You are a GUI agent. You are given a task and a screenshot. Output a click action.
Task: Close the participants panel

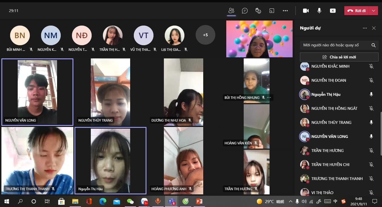374,28
